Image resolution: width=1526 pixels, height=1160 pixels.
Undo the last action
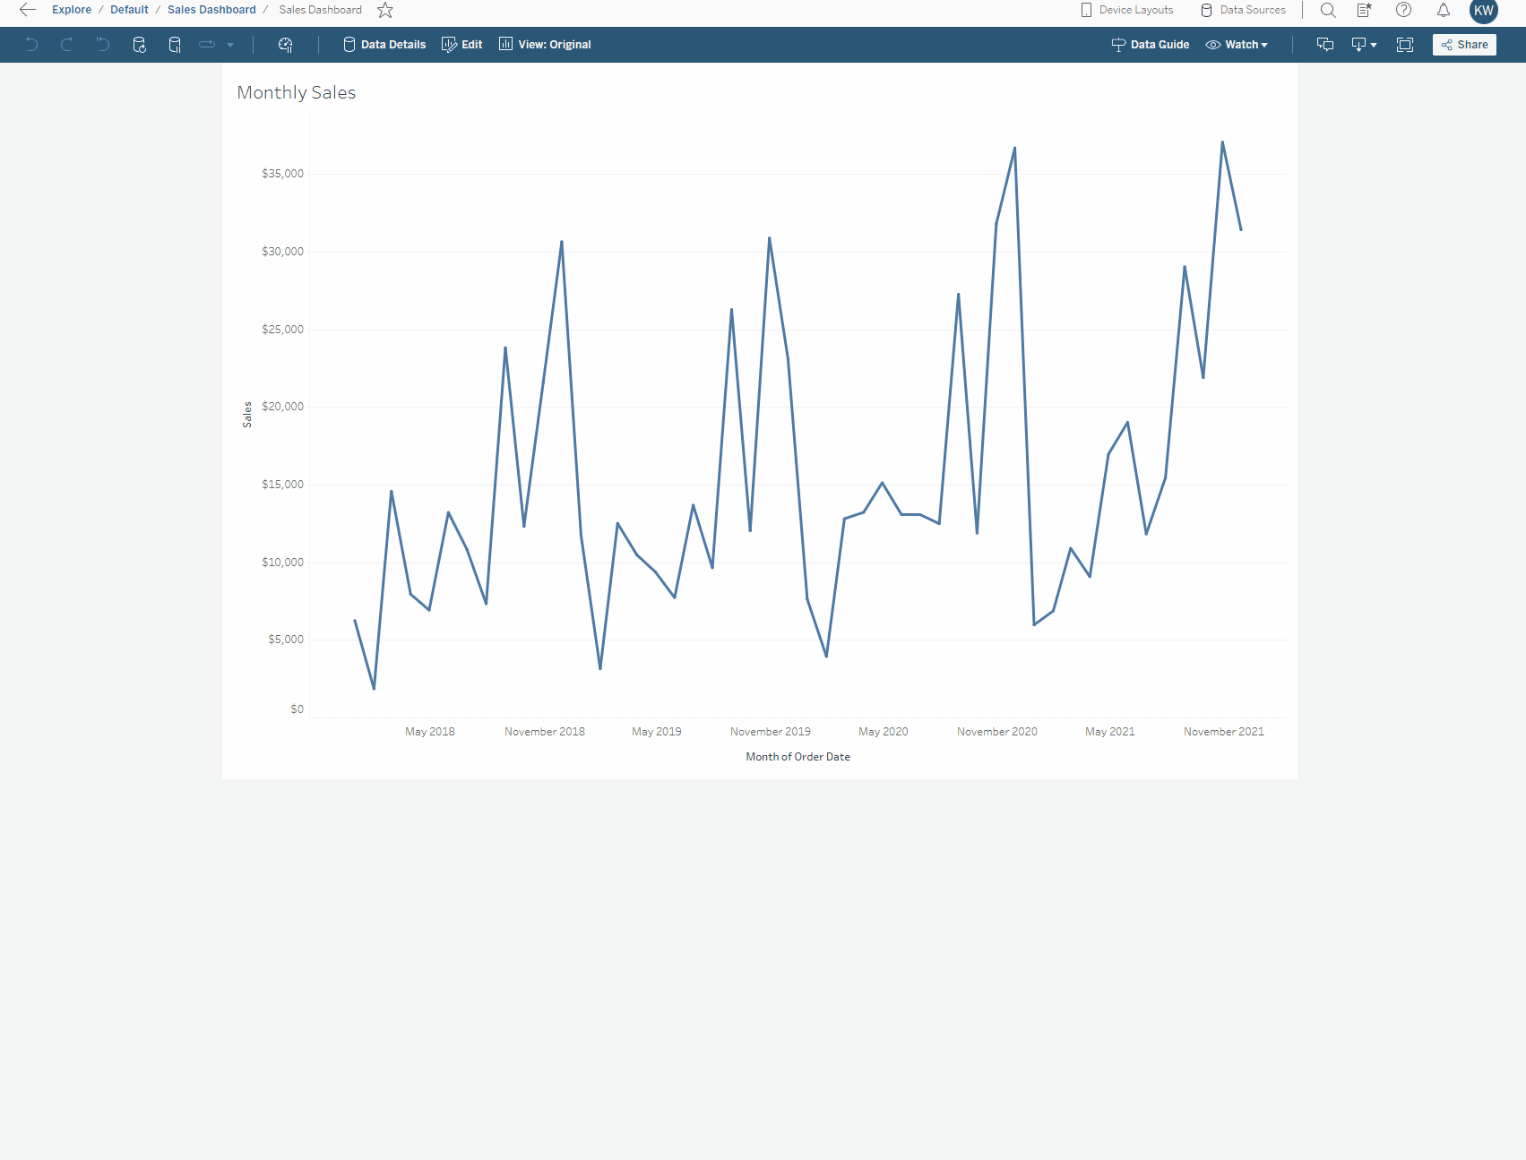[32, 45]
